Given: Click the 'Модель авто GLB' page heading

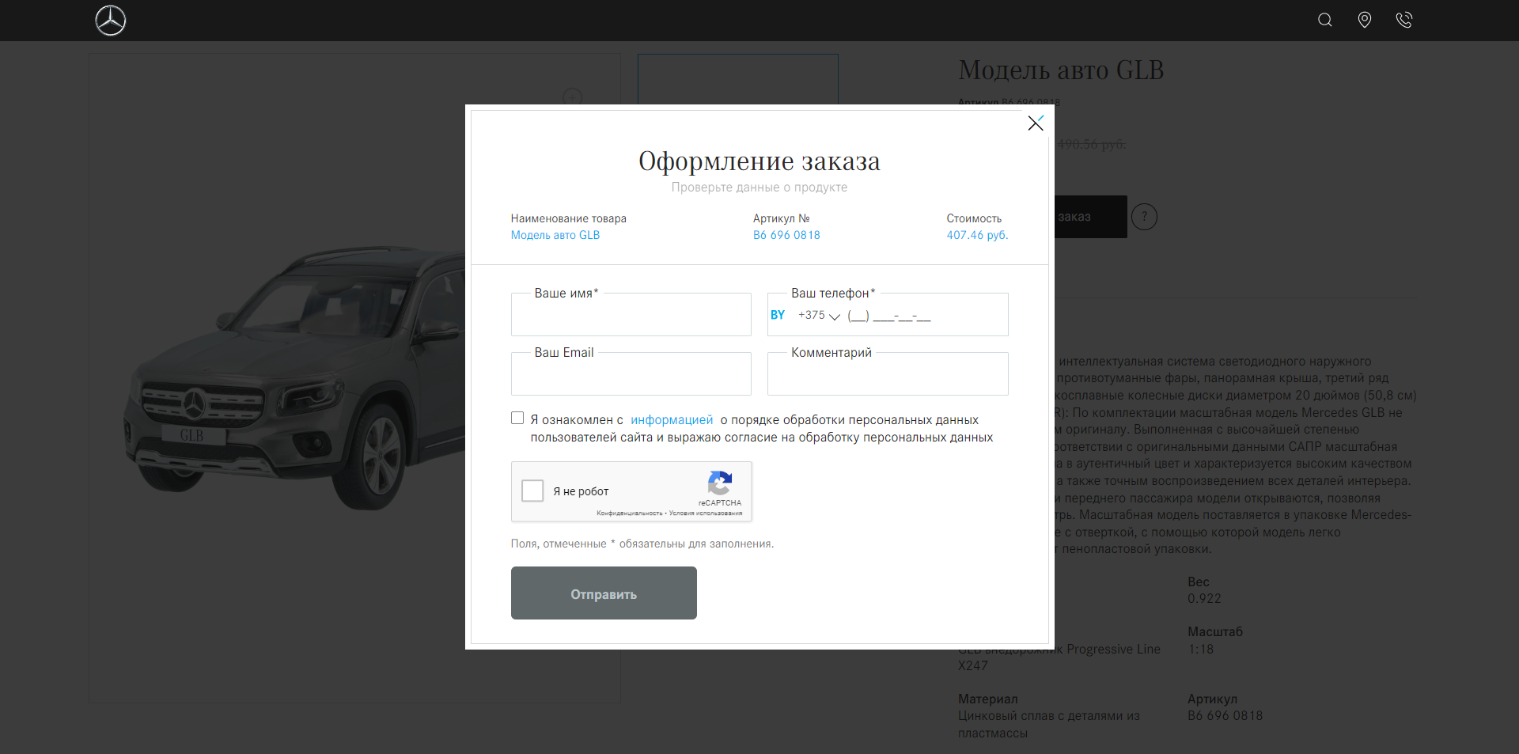Looking at the screenshot, I should point(1061,70).
